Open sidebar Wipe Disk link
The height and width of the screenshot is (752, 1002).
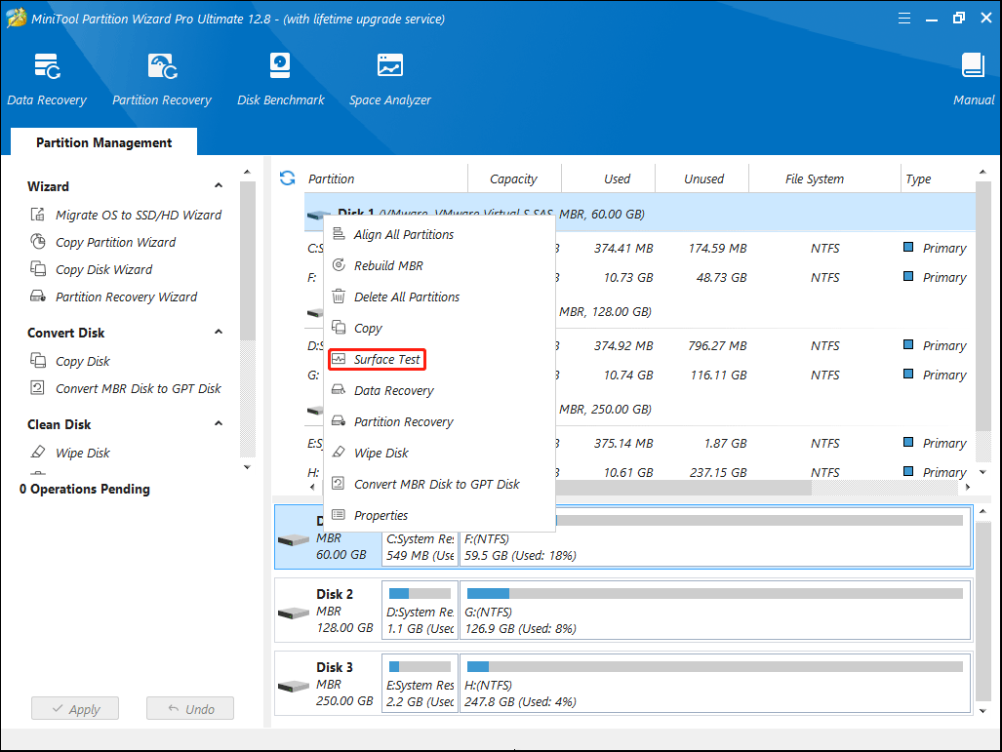(x=82, y=453)
